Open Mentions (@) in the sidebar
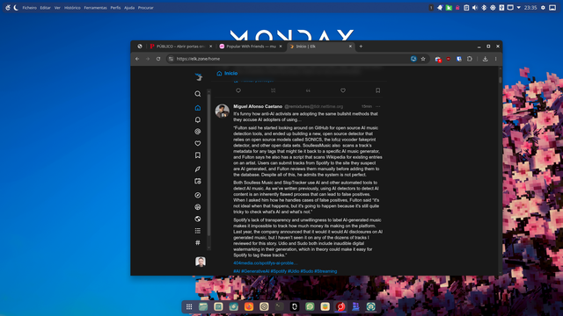 coord(197,132)
